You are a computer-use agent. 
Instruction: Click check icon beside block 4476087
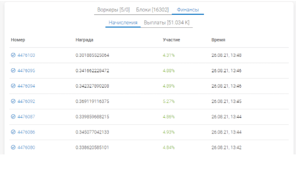[x=13, y=117]
